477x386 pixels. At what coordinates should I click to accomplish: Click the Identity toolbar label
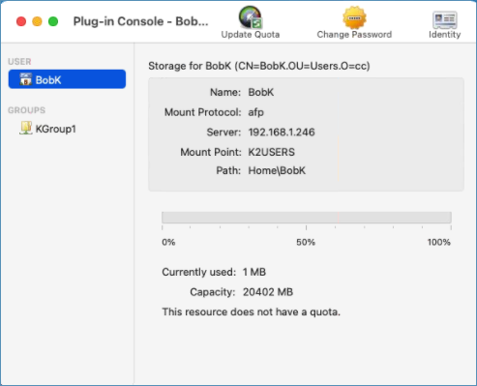(x=444, y=35)
